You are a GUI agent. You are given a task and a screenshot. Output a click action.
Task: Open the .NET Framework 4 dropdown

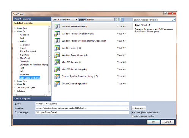coord(65,19)
